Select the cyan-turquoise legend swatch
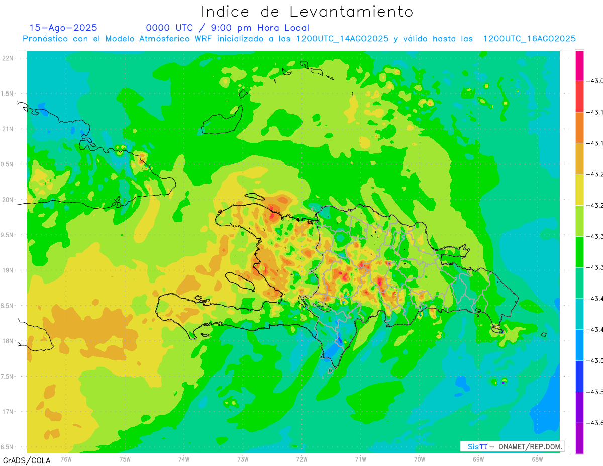 click(579, 314)
